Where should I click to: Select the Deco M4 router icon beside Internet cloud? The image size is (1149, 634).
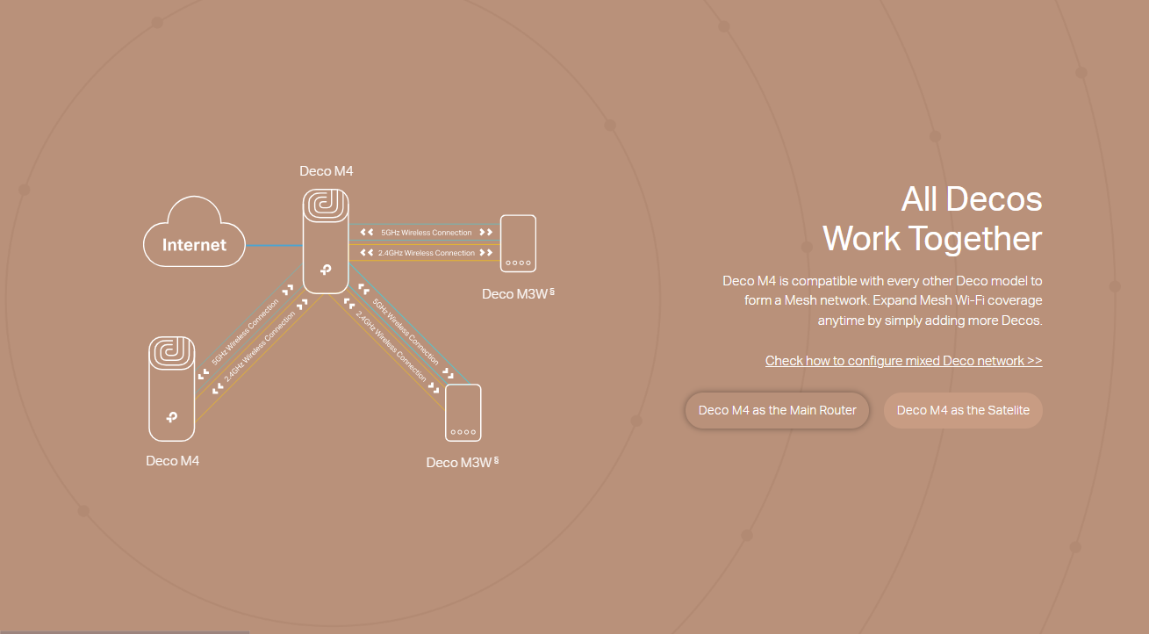(326, 241)
